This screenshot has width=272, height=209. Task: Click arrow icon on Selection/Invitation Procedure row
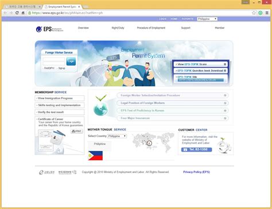pyautogui.click(x=225, y=95)
